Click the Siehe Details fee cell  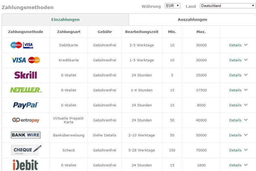(104, 135)
